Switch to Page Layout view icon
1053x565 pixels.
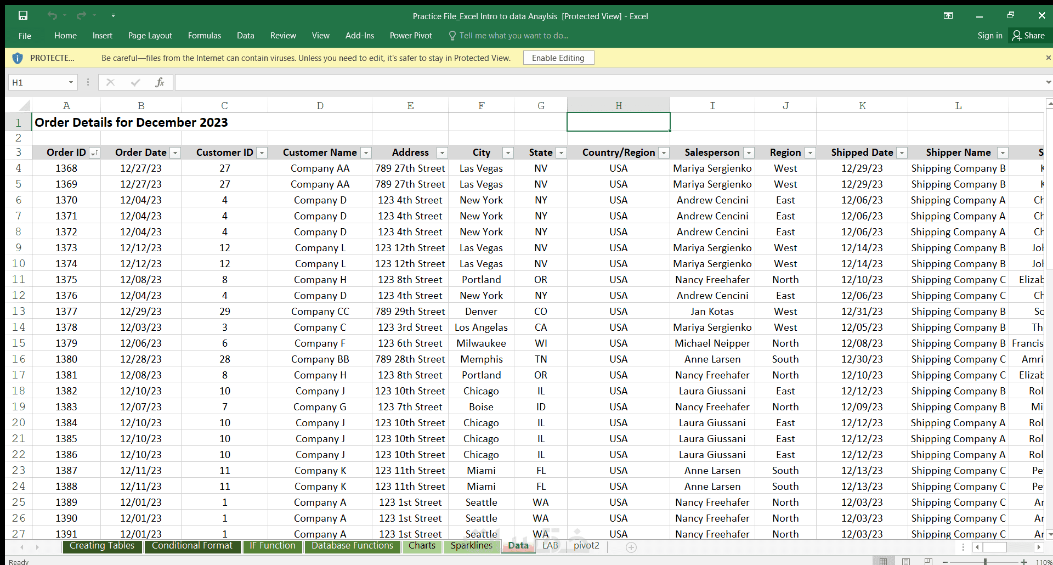pyautogui.click(x=906, y=561)
